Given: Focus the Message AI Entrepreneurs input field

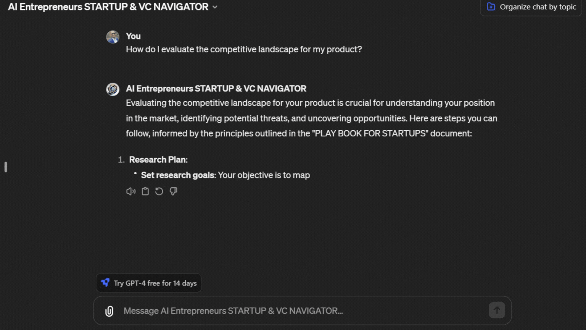Looking at the screenshot, I should pos(298,311).
